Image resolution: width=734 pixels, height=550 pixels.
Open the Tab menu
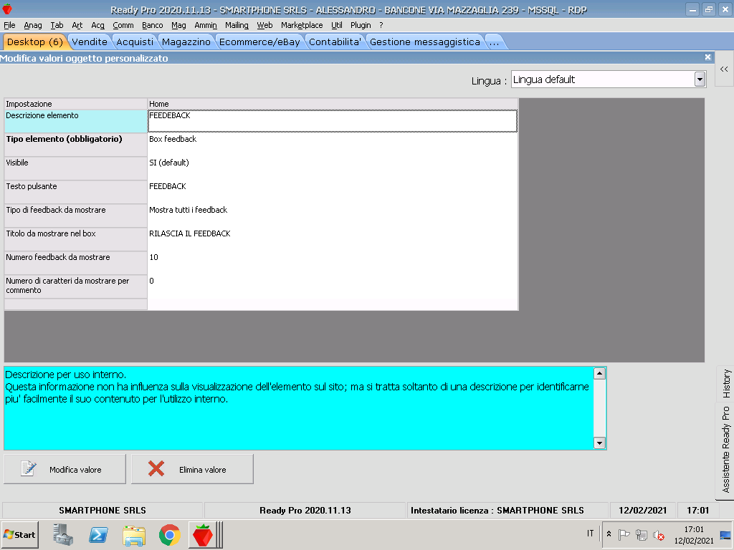57,25
